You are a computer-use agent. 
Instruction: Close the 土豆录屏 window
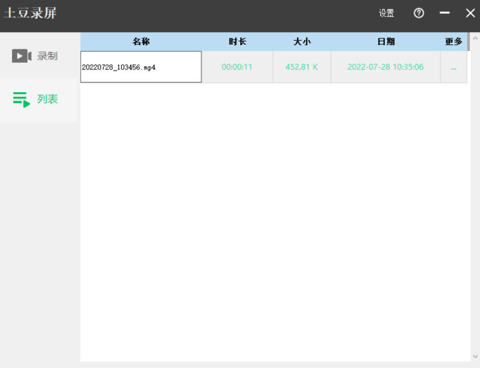coord(470,13)
